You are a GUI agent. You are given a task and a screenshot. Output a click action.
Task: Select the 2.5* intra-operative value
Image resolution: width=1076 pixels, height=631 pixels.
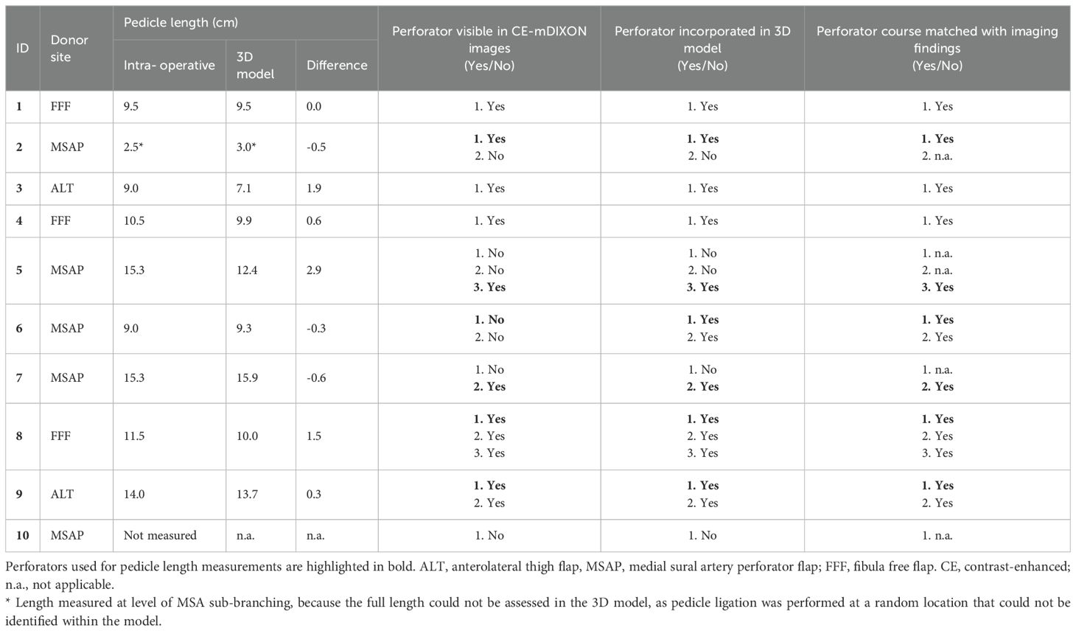click(133, 147)
